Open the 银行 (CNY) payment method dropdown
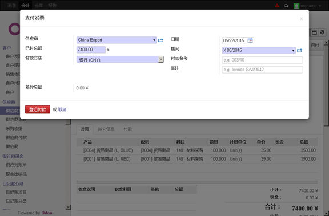The width and height of the screenshot is (329, 216). coord(161,59)
